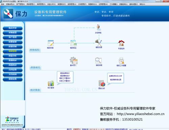Open the 文档管理(P) menu
Screen dimensions: 169x130
tap(82, 4)
